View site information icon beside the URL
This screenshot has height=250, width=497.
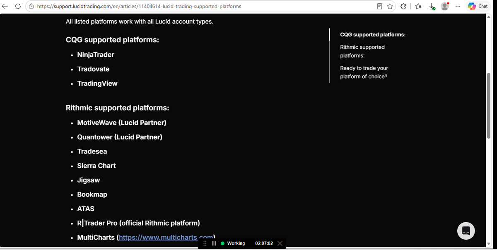[31, 7]
